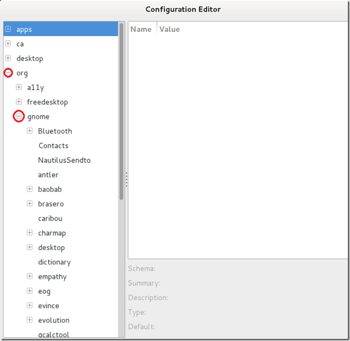Viewport: 350px width, 341px height.
Task: Click the tree panel vertical scrollbar
Action: point(121,111)
